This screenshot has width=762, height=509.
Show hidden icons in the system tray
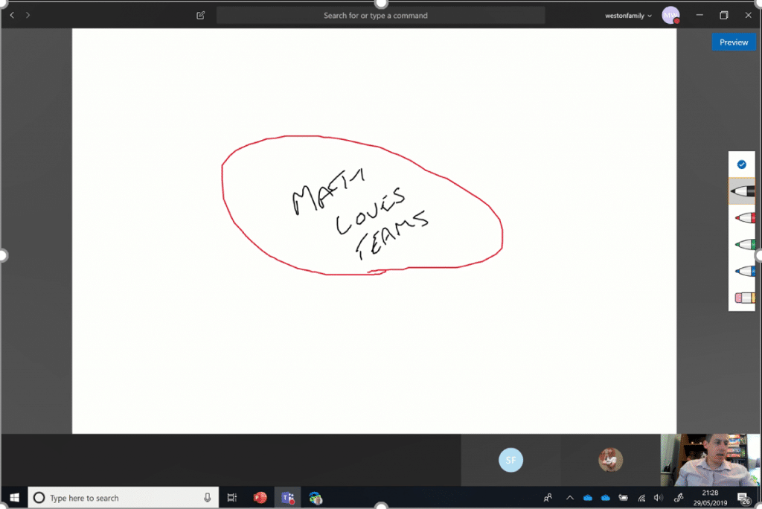click(569, 497)
